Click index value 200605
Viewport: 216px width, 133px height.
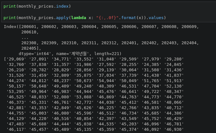pos(109,27)
